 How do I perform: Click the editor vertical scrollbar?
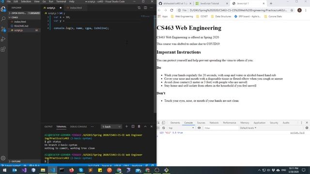coord(155,64)
